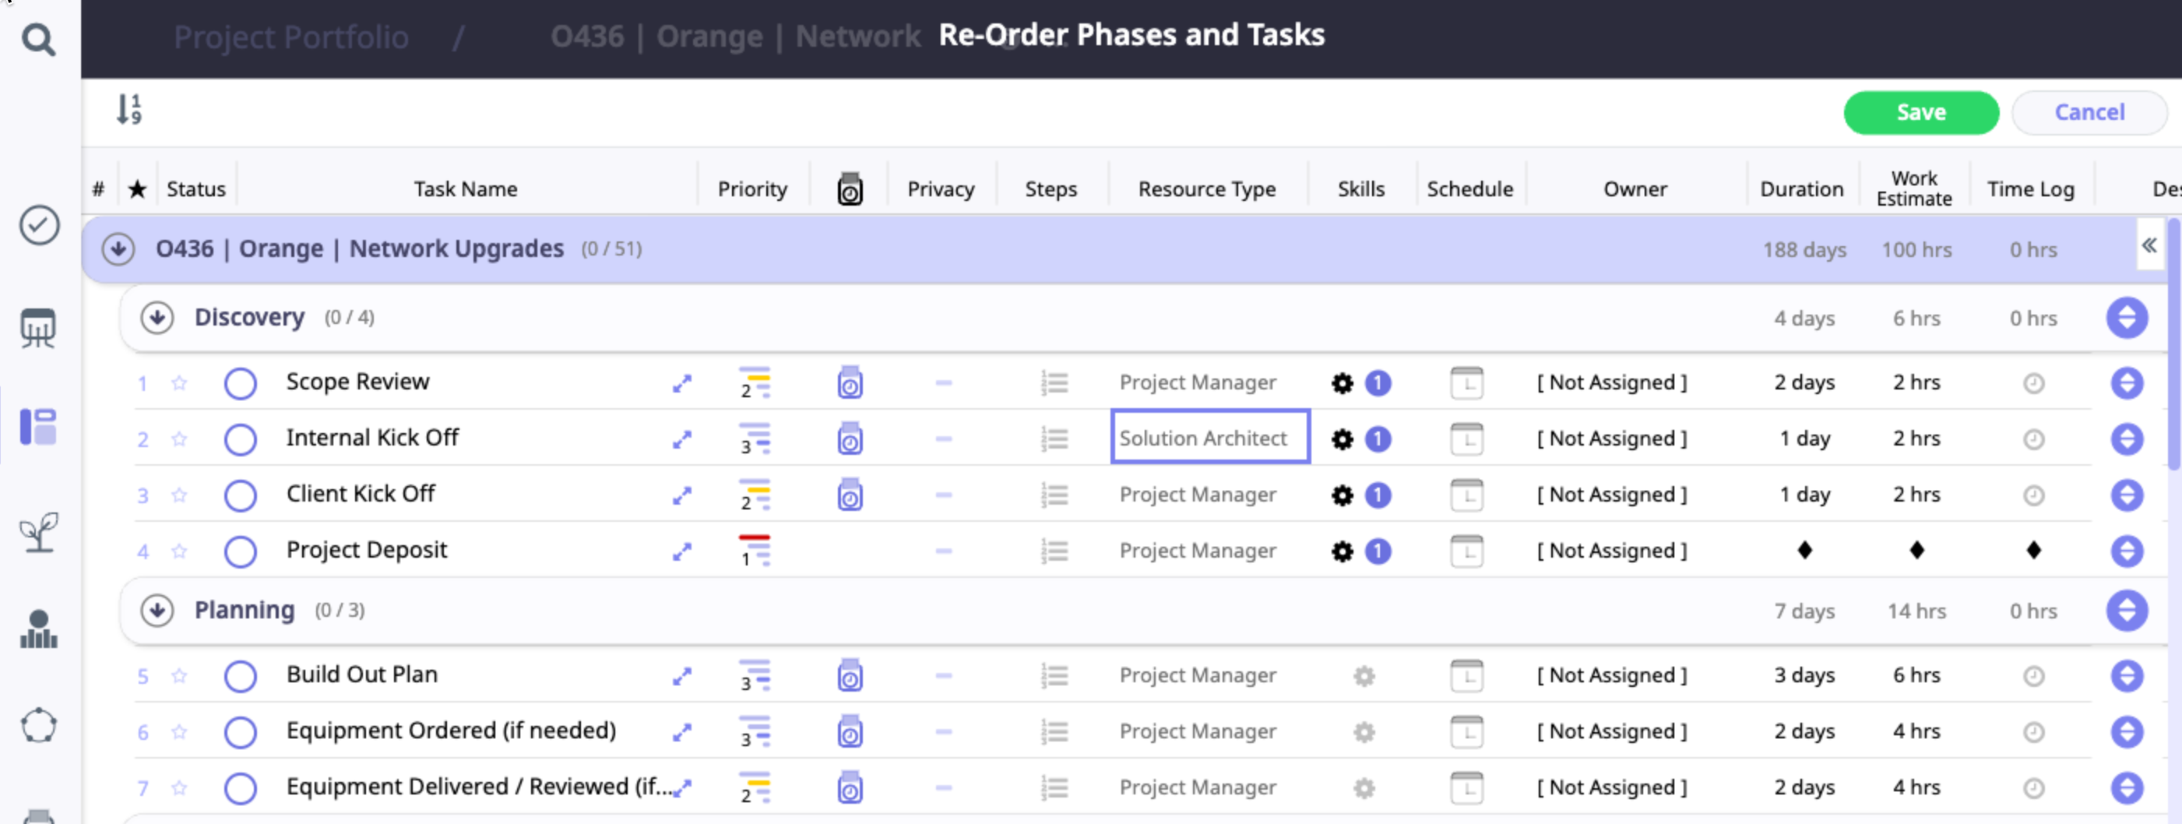Select the Solution Architect resource type field
The width and height of the screenshot is (2182, 824).
pyautogui.click(x=1209, y=438)
